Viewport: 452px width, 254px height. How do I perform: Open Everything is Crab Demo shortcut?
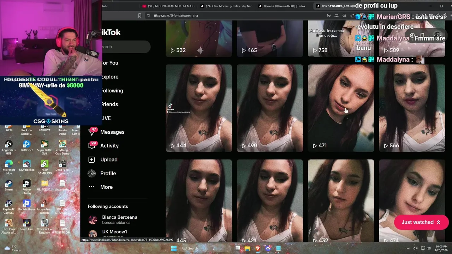63,147
